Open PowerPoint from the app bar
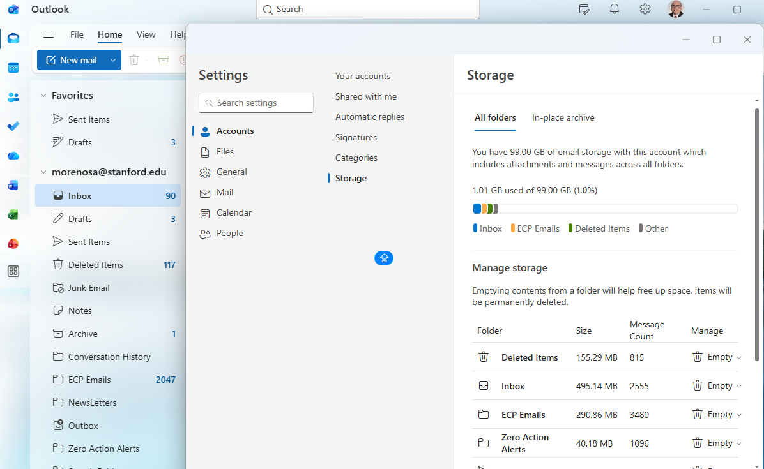This screenshot has width=764, height=469. pyautogui.click(x=13, y=243)
